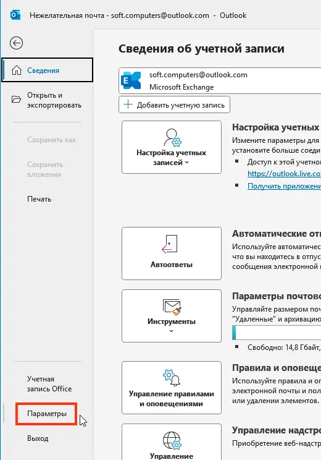Click the Открыть и экспортировать folder icon
321x460 pixels.
(x=17, y=100)
